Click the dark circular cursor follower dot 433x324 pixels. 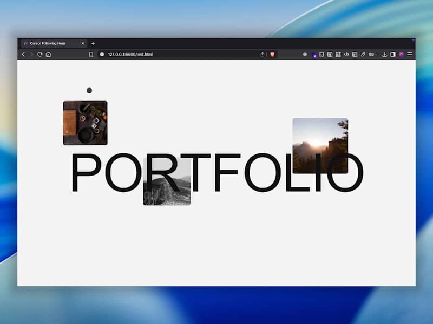pyautogui.click(x=89, y=90)
